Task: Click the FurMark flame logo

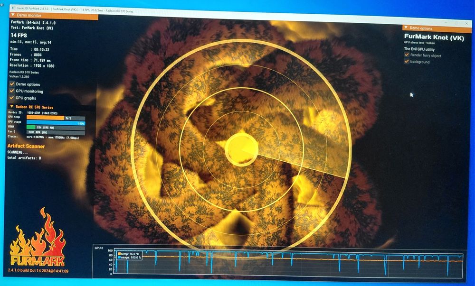Action: pos(38,237)
